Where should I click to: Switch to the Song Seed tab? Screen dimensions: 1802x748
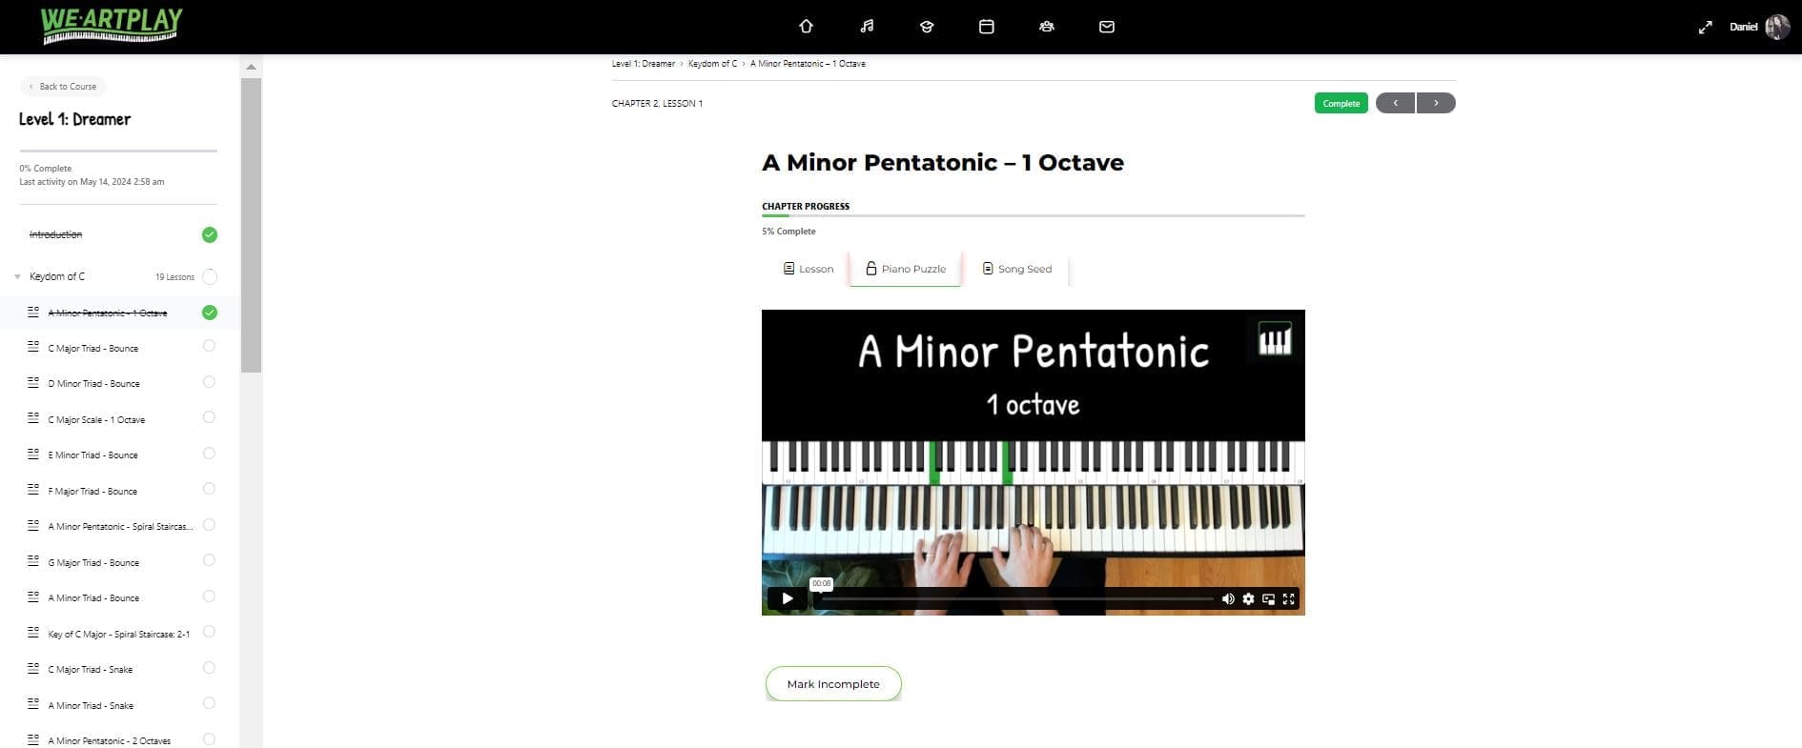coord(1016,269)
